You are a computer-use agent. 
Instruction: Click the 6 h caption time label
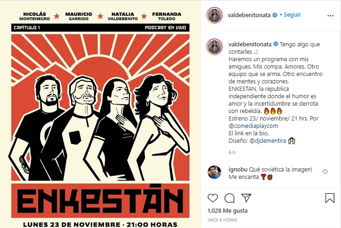pyautogui.click(x=232, y=152)
